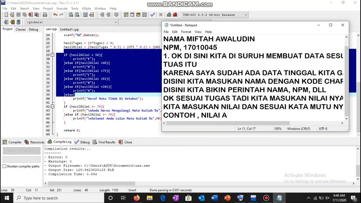Select the uas.cpp editor tab
This screenshot has height=203, width=361.
click(51, 29)
